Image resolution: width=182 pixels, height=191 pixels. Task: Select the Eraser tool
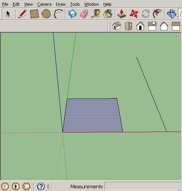pyautogui.click(x=84, y=14)
